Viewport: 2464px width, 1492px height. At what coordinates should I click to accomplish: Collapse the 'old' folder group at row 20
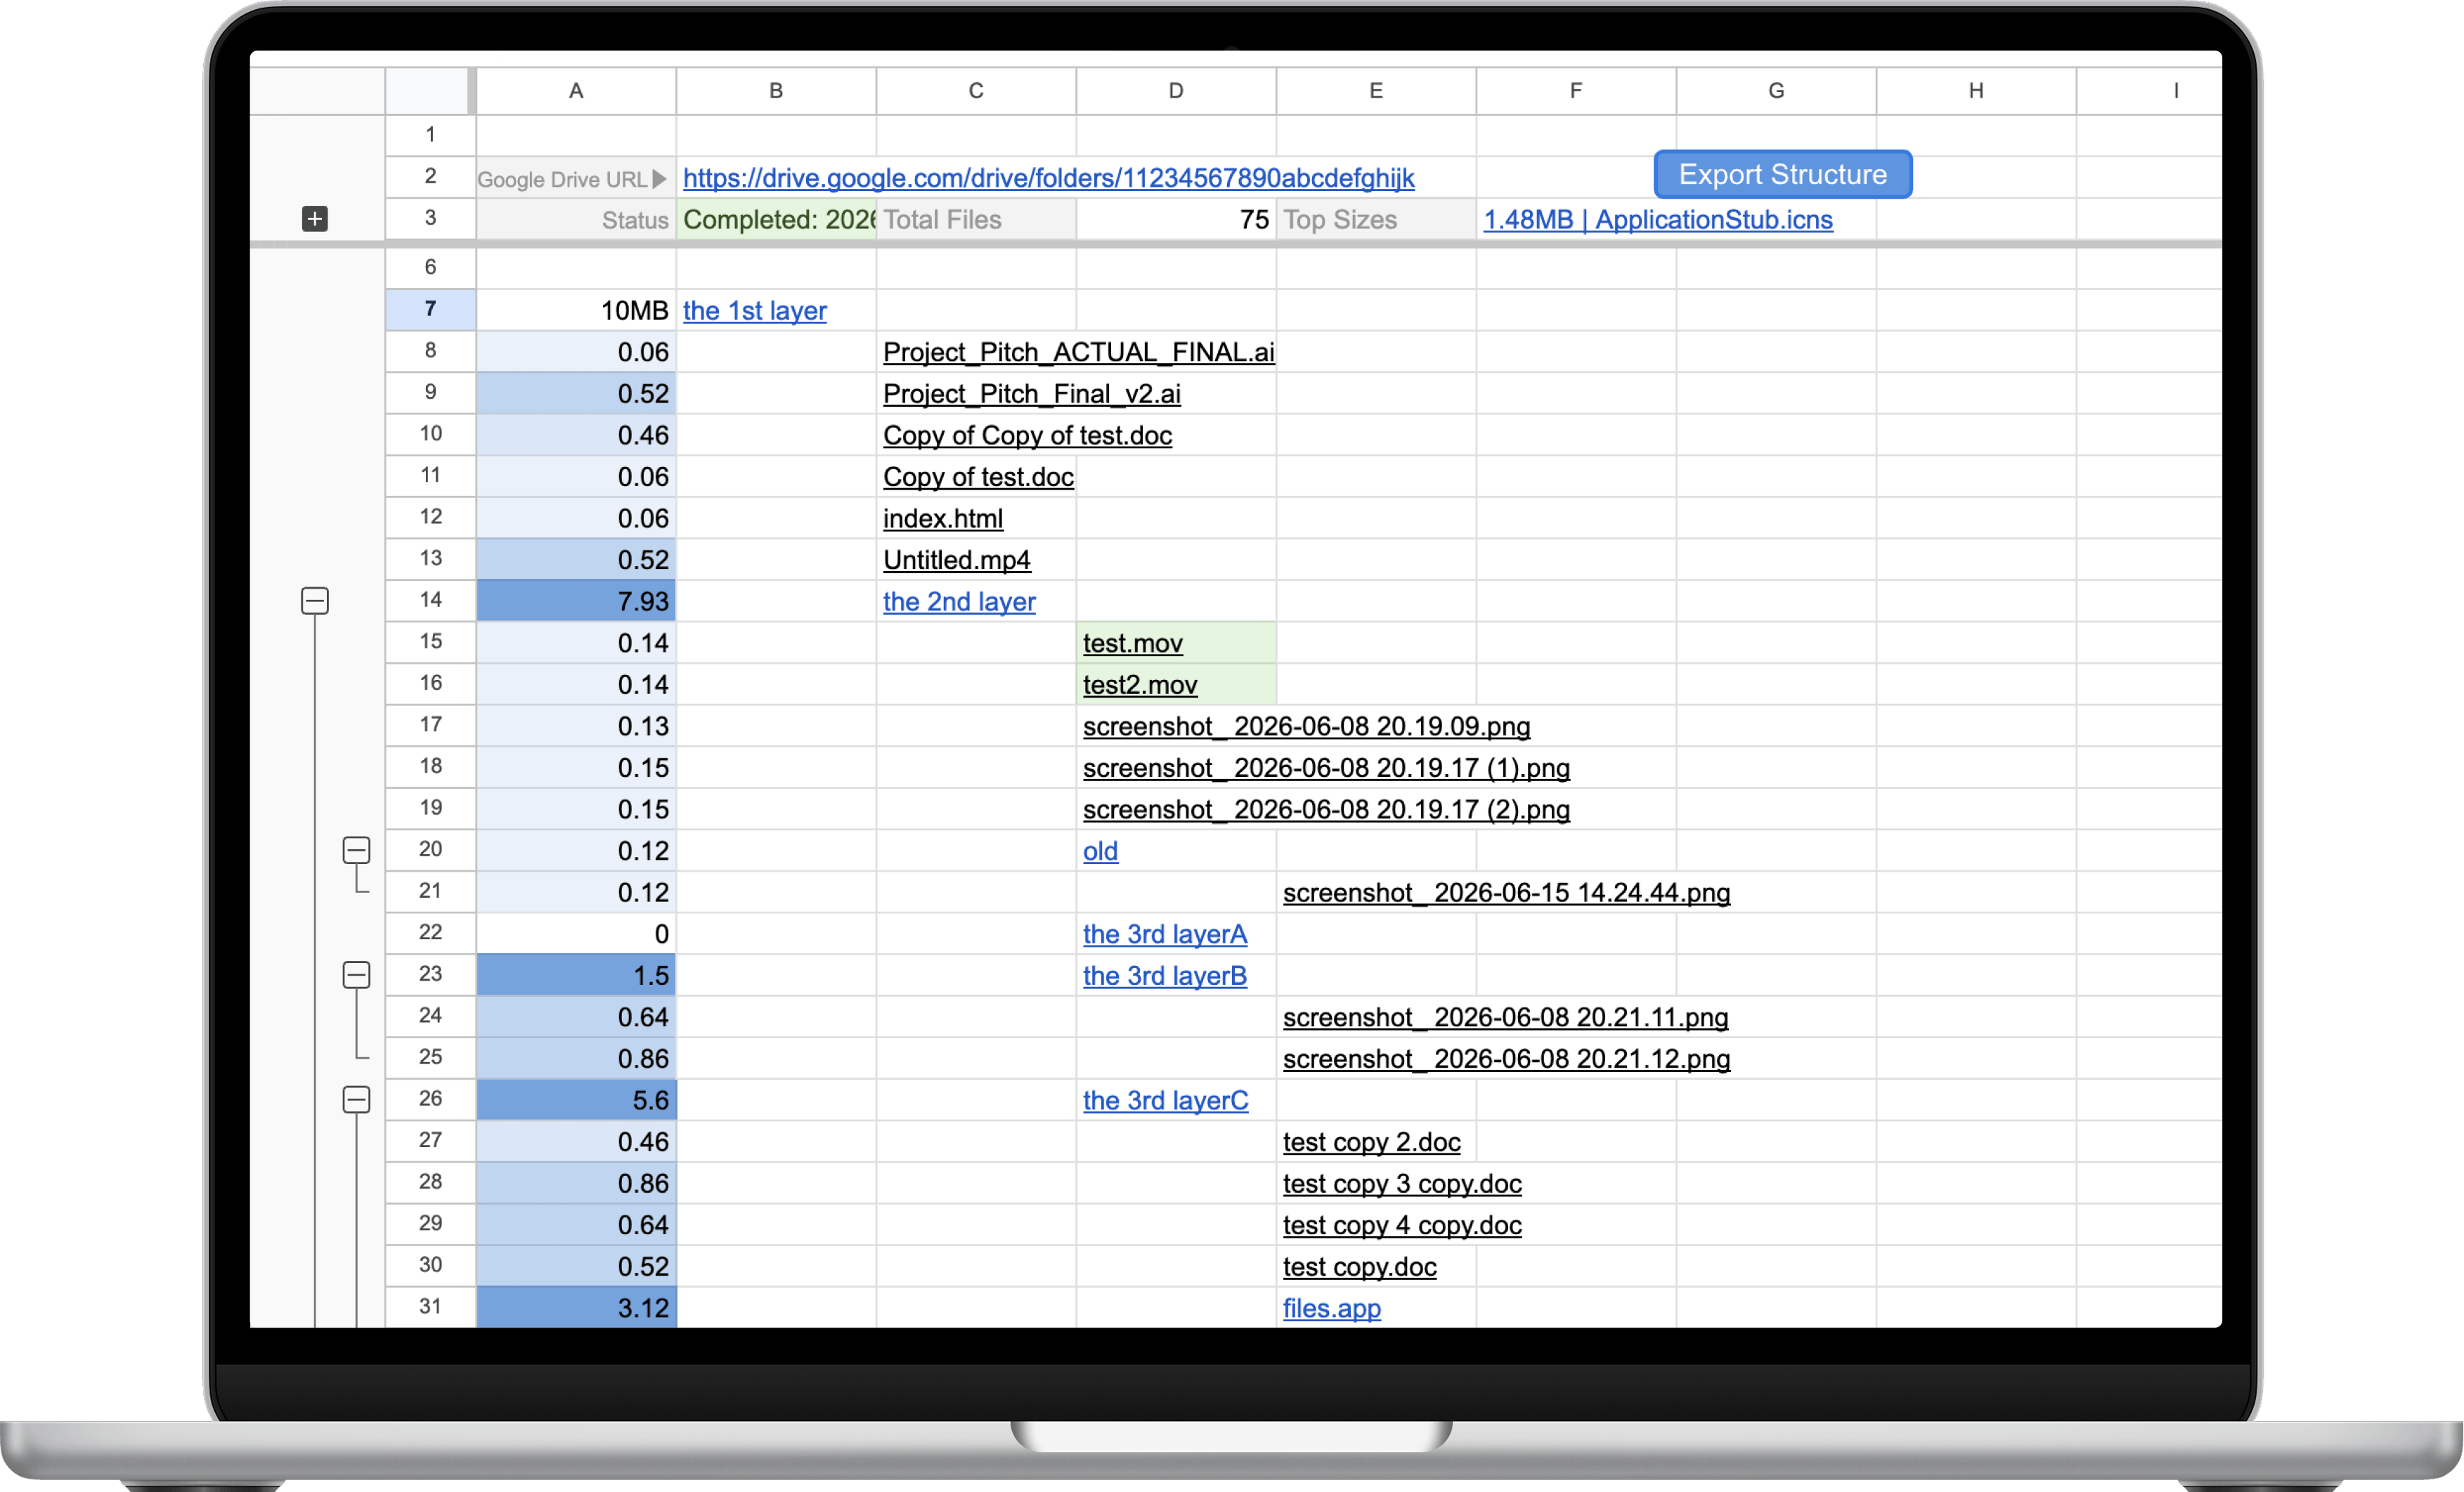pos(356,851)
